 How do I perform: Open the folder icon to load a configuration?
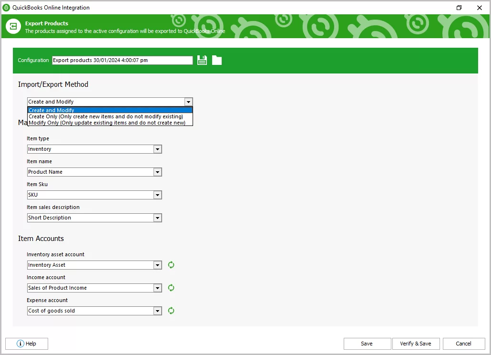217,60
